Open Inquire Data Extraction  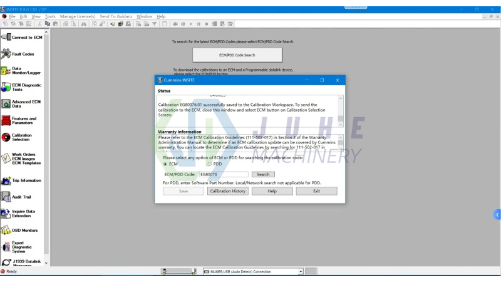[18, 213]
